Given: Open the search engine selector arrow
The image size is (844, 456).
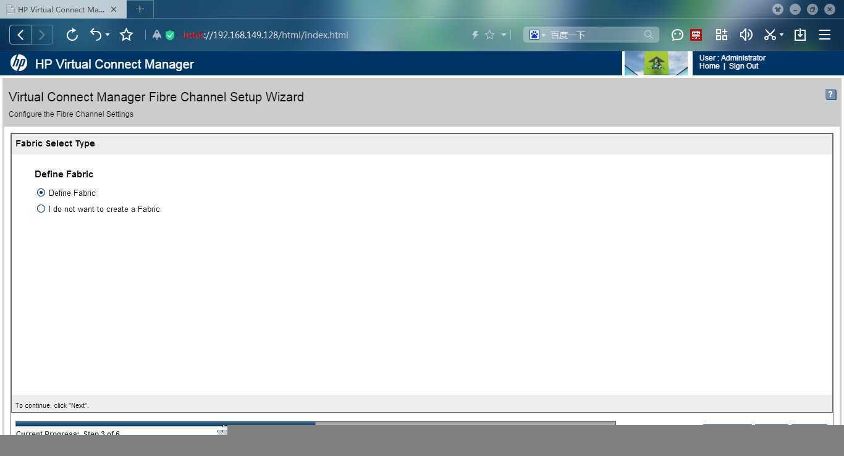Looking at the screenshot, I should click(x=544, y=35).
